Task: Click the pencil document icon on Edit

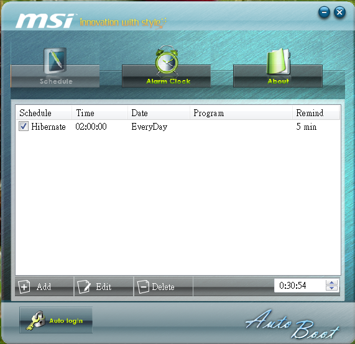Action: click(84, 287)
